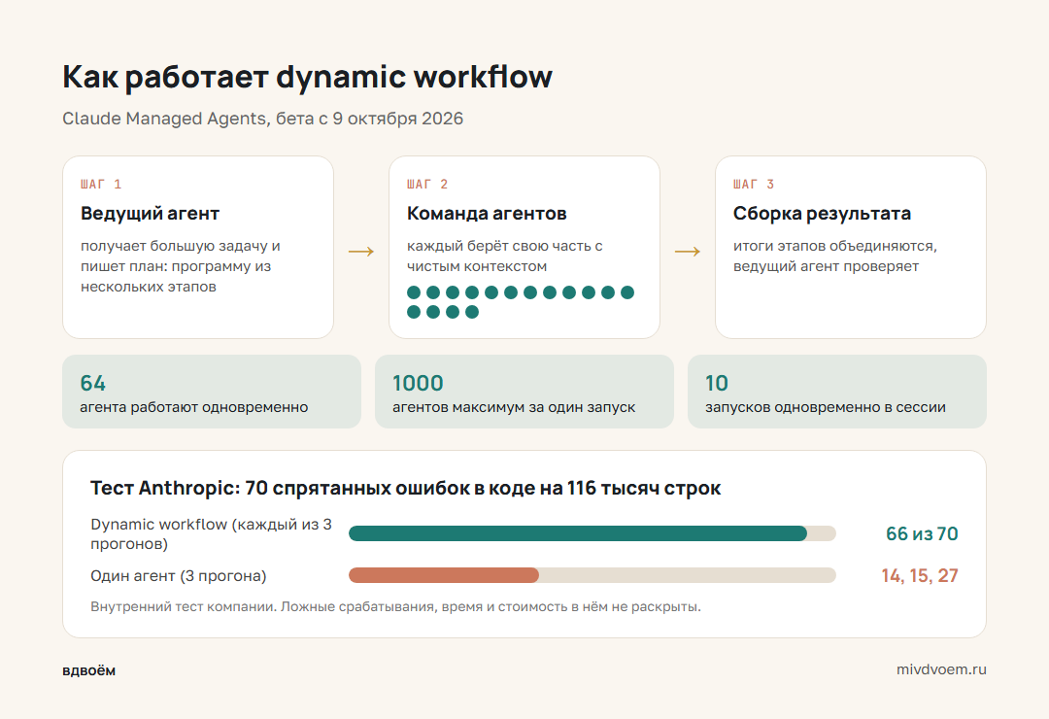Click the caption "агента работают одновременно"
The height and width of the screenshot is (719, 1049).
click(x=194, y=407)
